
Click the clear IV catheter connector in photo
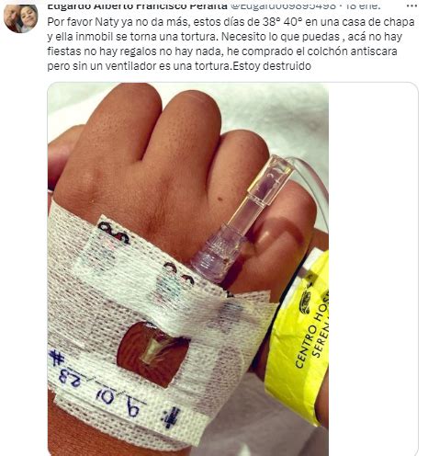[x=240, y=222]
